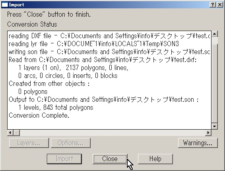Open the Warnings dialog
The height and width of the screenshot is (171, 225).
tap(198, 143)
